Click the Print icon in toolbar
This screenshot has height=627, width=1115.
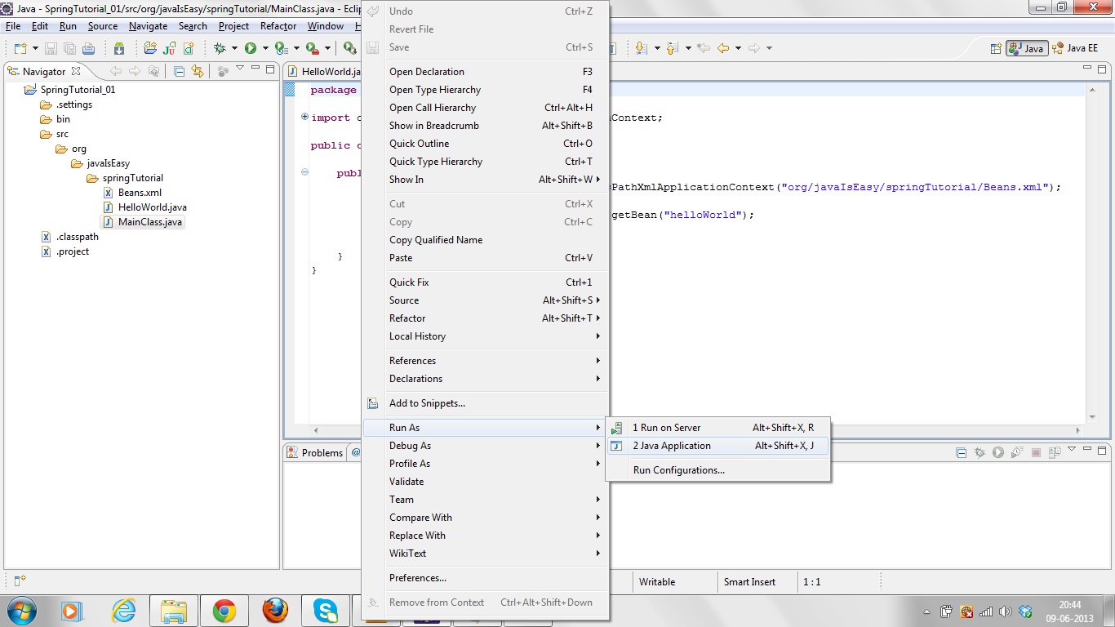coord(88,48)
